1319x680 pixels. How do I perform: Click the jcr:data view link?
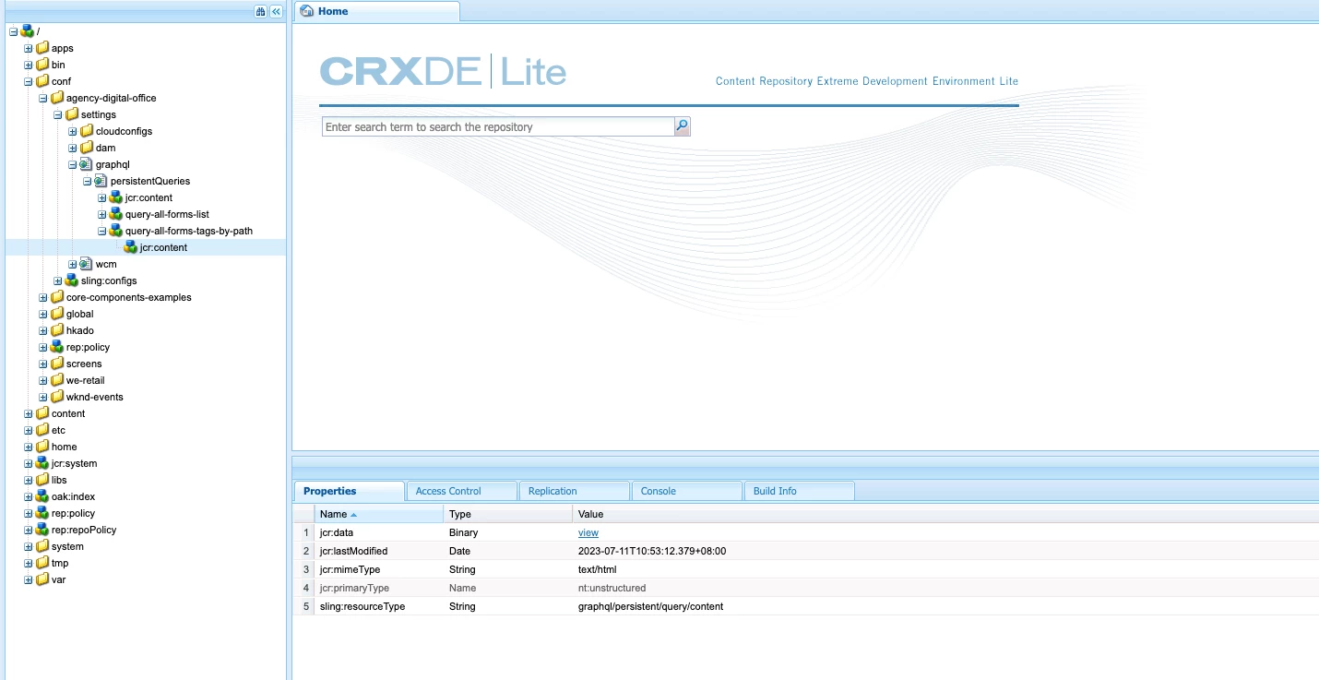[x=588, y=532]
